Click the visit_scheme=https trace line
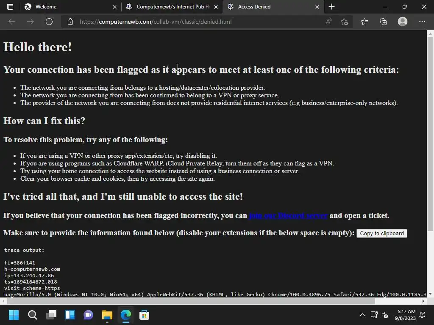This screenshot has width=434, height=325. [x=32, y=288]
